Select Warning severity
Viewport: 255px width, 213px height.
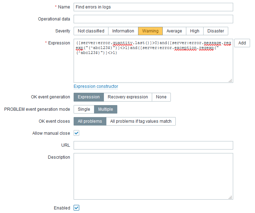click(150, 31)
